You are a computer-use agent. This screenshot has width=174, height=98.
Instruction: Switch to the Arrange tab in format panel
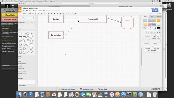pos(159,17)
